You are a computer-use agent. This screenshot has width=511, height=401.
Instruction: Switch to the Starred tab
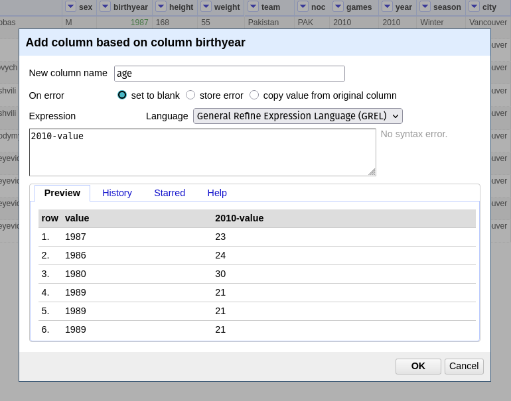point(169,193)
